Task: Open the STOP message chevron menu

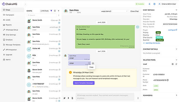Action: click(x=89, y=63)
